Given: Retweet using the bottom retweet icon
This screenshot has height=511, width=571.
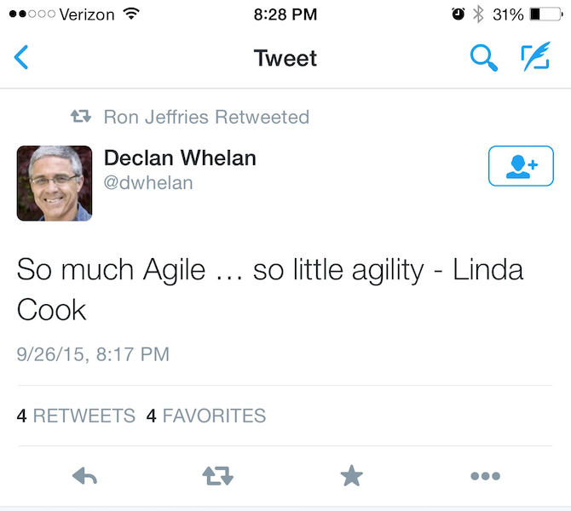Looking at the screenshot, I should tap(218, 476).
